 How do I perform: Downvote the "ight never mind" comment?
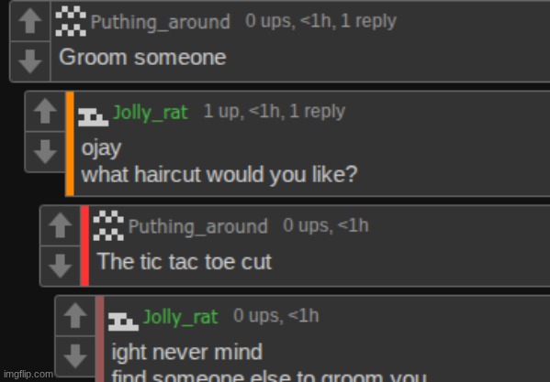click(x=75, y=356)
